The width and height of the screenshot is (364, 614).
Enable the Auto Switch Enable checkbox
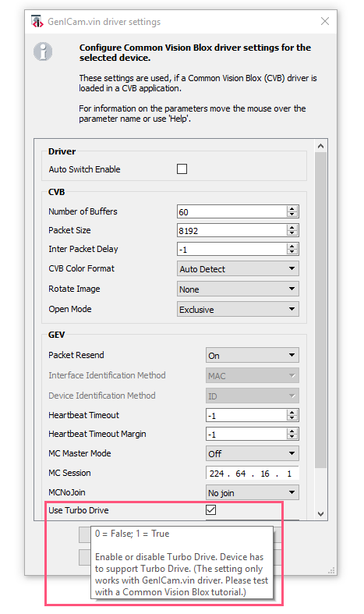182,169
